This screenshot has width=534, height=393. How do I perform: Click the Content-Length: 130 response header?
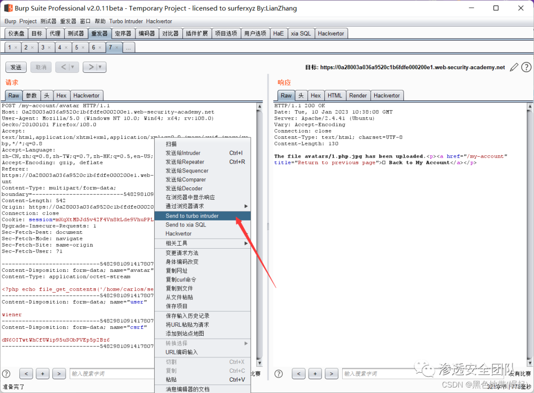[306, 144]
